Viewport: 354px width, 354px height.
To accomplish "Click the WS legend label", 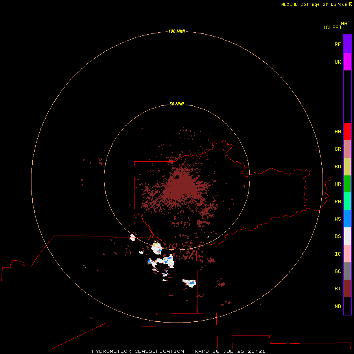I will 337,219.
